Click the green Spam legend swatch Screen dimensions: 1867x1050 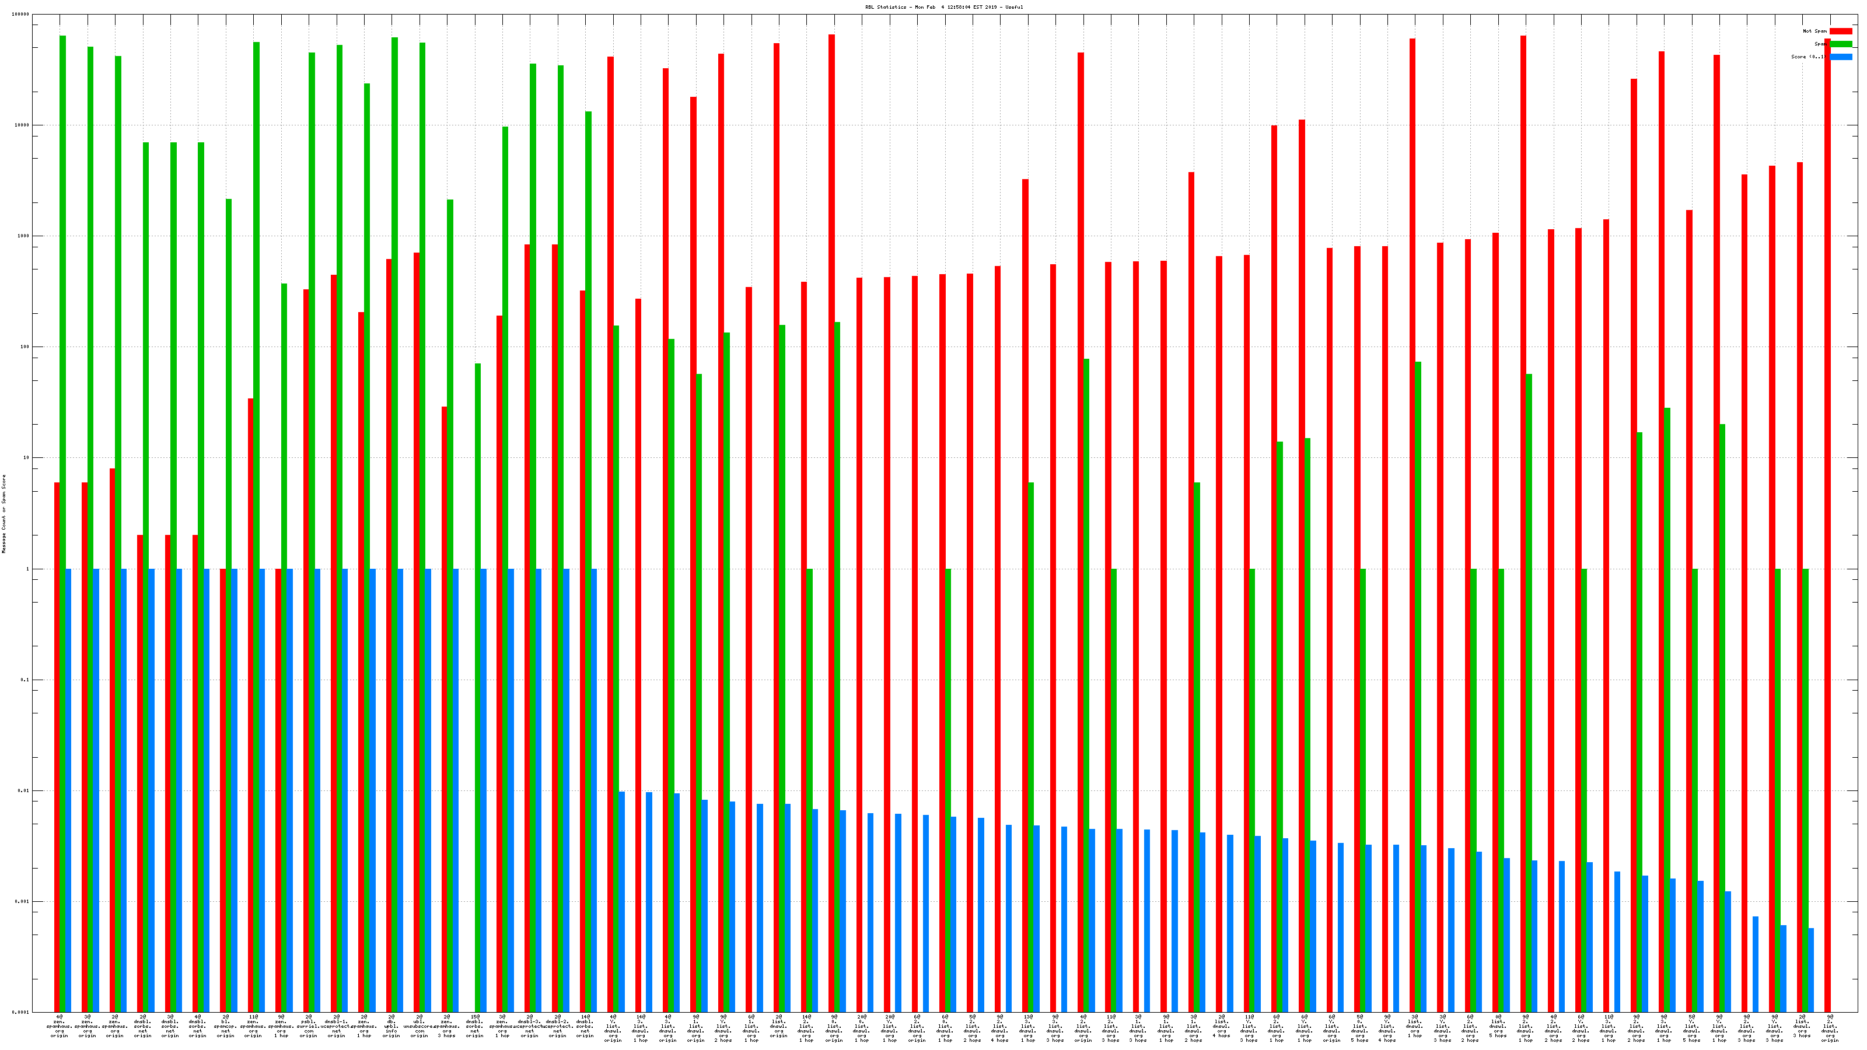tap(1841, 44)
